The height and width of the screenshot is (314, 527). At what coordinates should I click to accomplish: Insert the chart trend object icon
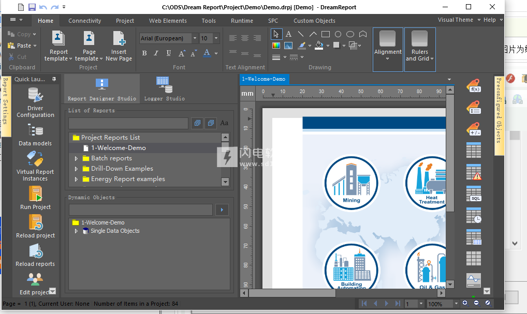[x=474, y=280]
